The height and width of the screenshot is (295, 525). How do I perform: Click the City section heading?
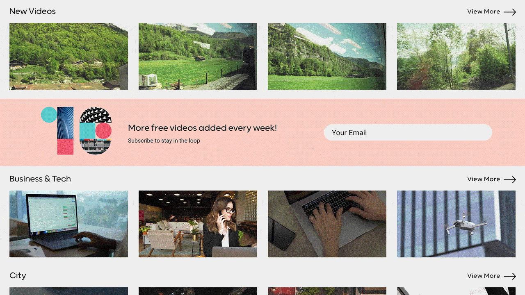click(18, 276)
